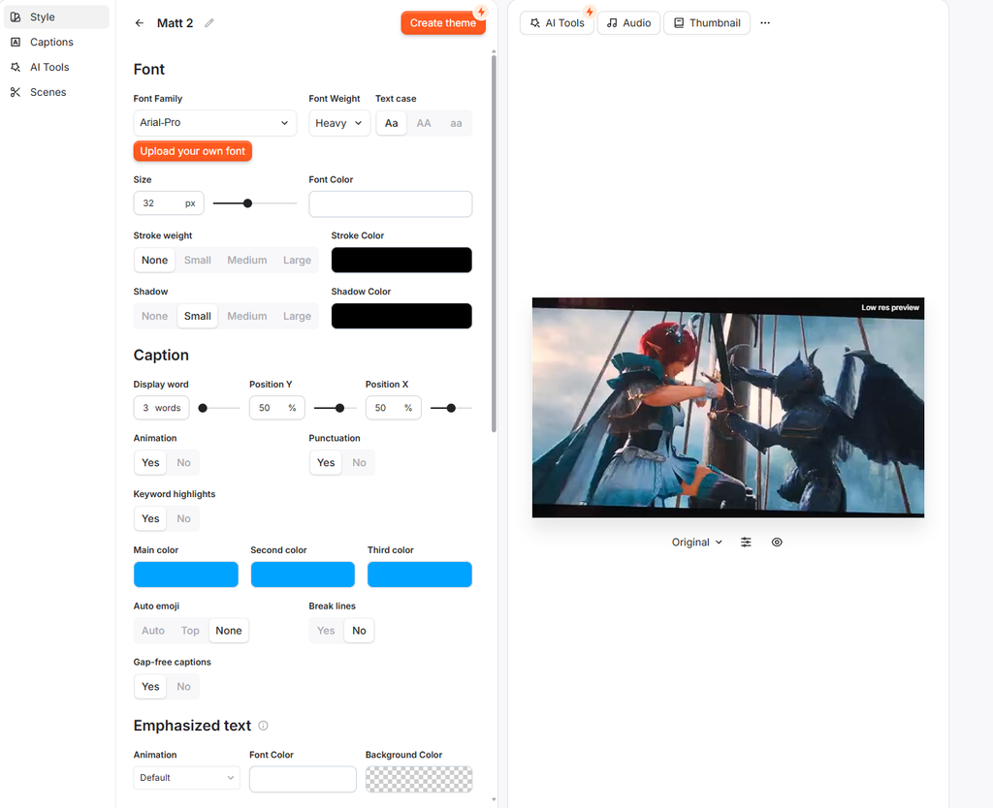Screen dimensions: 993x808
Task: Click the back arrow next to Matt 2
Action: [140, 23]
